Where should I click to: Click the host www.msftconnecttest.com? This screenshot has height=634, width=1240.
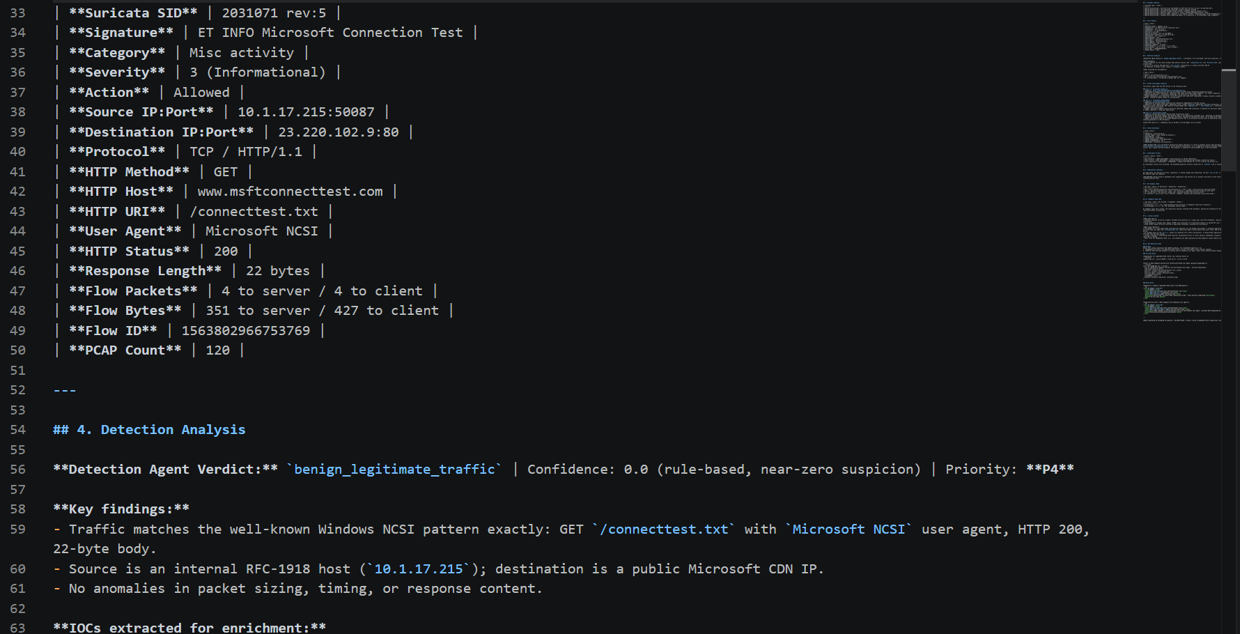290,192
